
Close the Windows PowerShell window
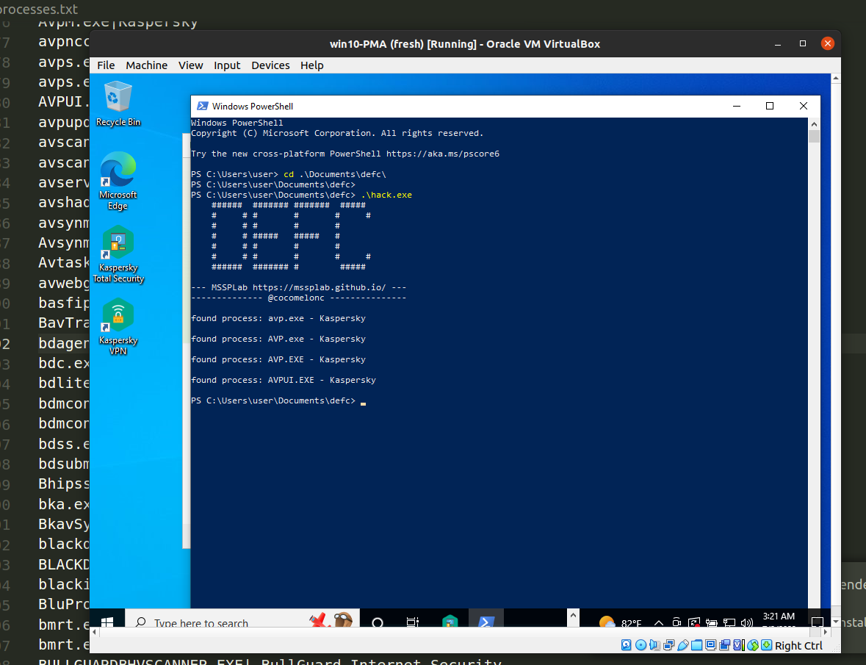point(804,106)
